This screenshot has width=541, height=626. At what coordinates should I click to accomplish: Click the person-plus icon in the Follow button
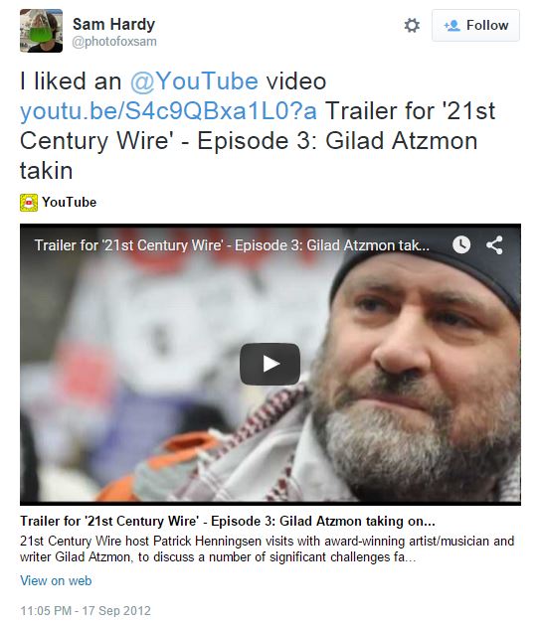coord(451,26)
